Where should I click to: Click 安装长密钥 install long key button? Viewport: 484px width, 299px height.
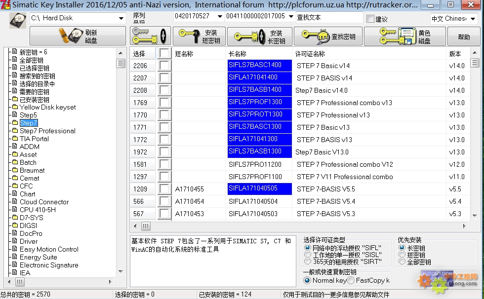[x=260, y=36]
